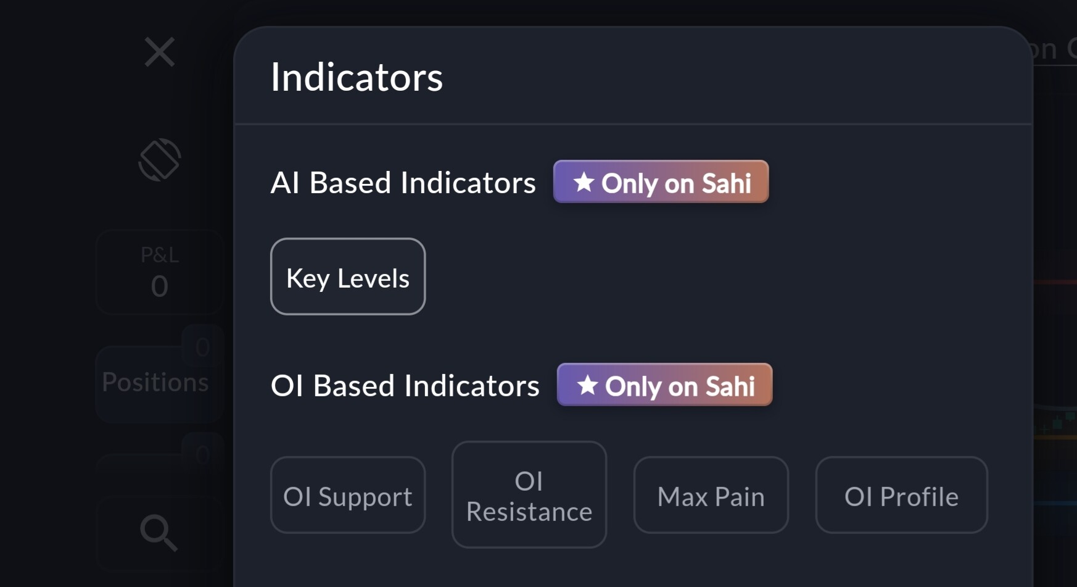Tap the dimmed count badge below Positions

(202, 456)
